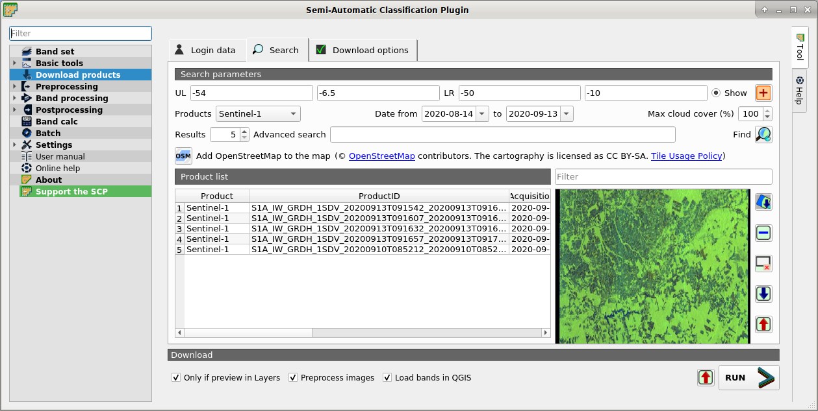Click the product list Filter field
Screen dimensions: 818x411
coord(663,176)
